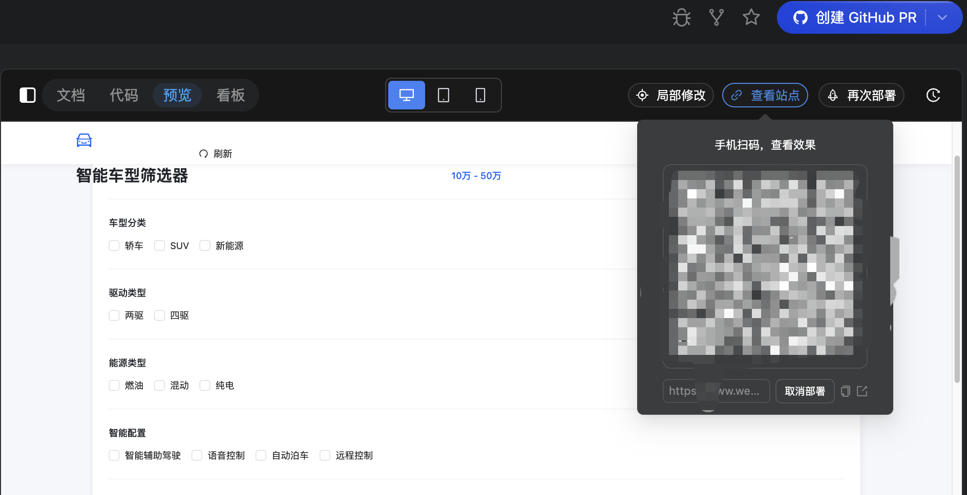Check the 纯电 checkbox
Image resolution: width=967 pixels, height=495 pixels.
click(205, 385)
